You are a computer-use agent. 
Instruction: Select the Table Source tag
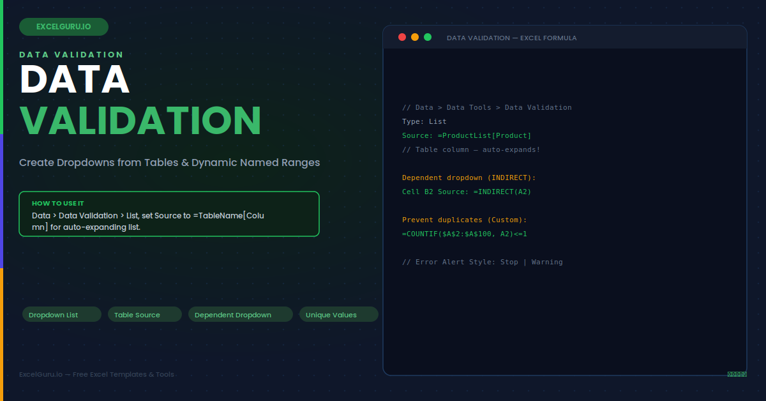pos(145,314)
